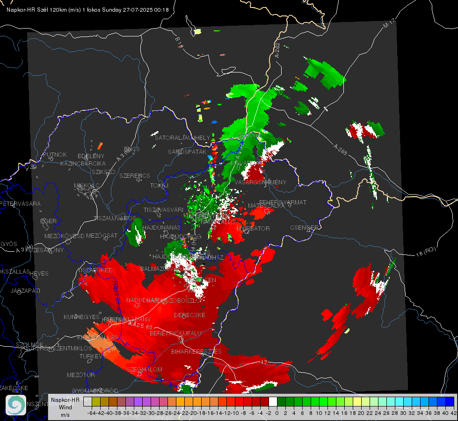This screenshot has width=458, height=421.
Task: Click the MEZŐCSÁT city label
Action: pos(102,235)
